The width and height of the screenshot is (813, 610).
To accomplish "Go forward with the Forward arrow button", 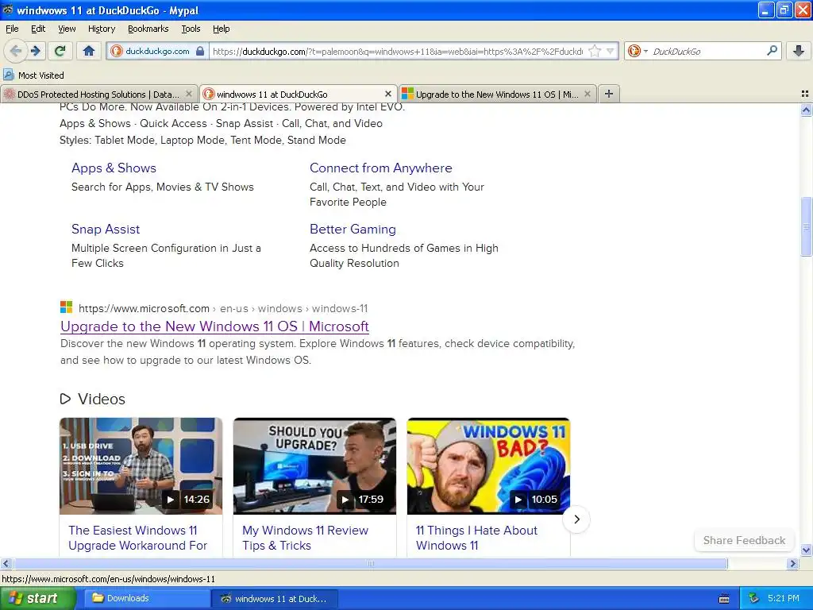I will [36, 51].
